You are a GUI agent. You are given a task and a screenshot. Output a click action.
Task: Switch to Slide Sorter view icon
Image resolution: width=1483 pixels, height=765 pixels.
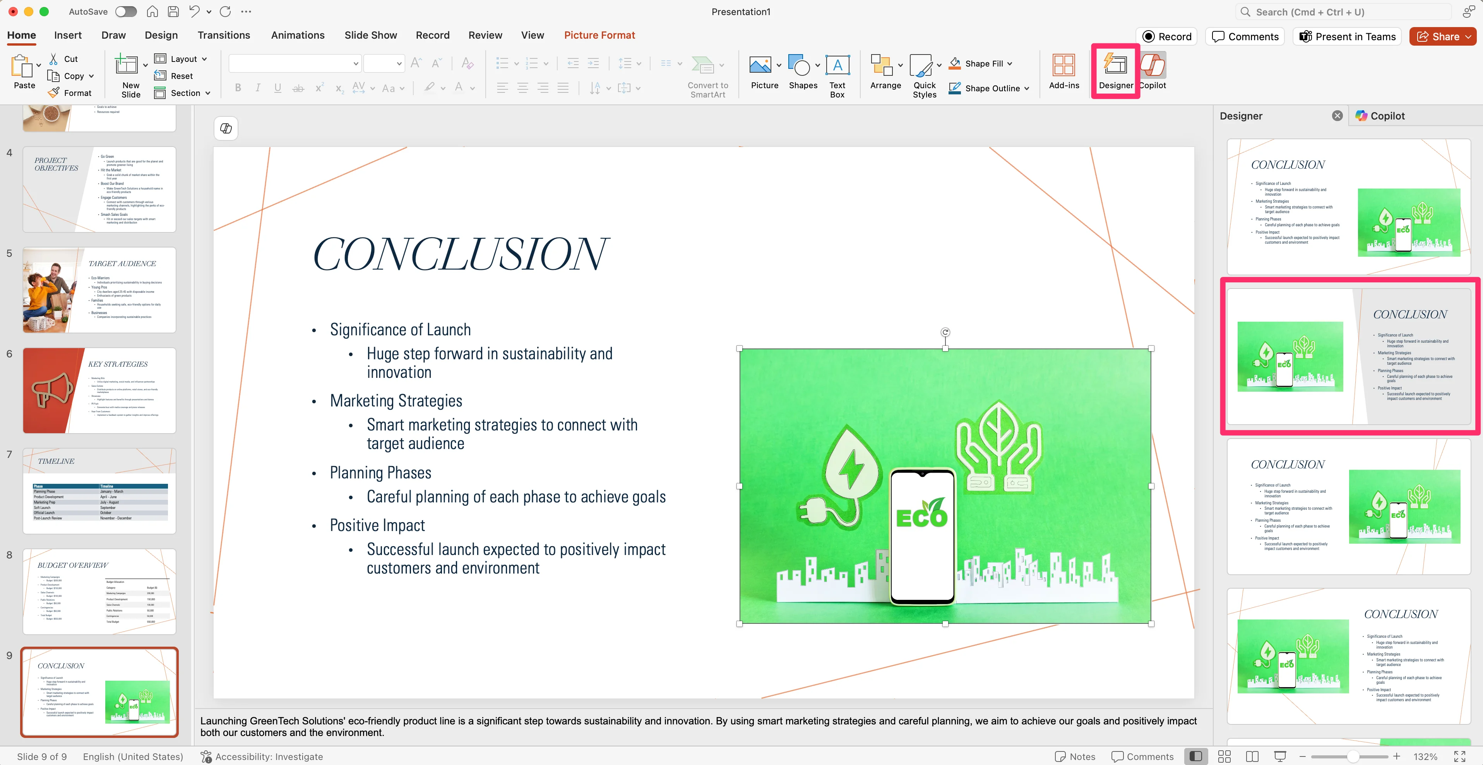point(1224,756)
